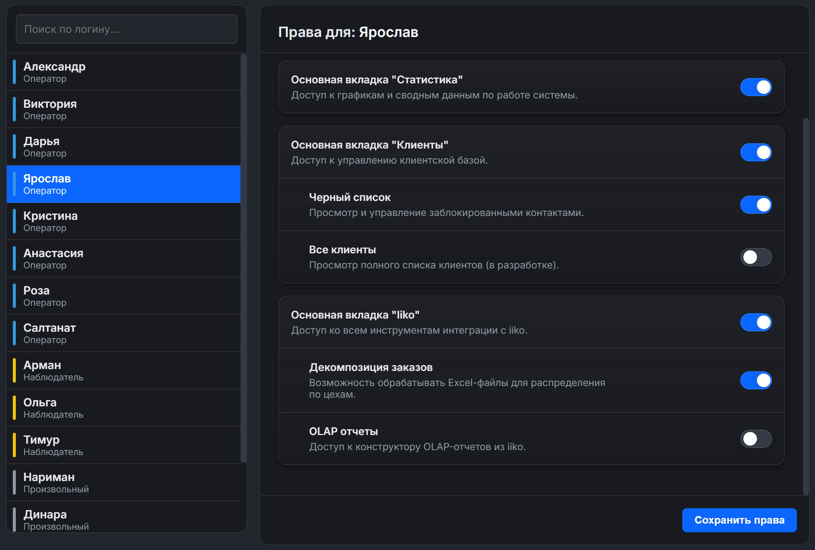This screenshot has width=815, height=550.
Task: Open permissions for Дарья
Action: pyautogui.click(x=124, y=146)
